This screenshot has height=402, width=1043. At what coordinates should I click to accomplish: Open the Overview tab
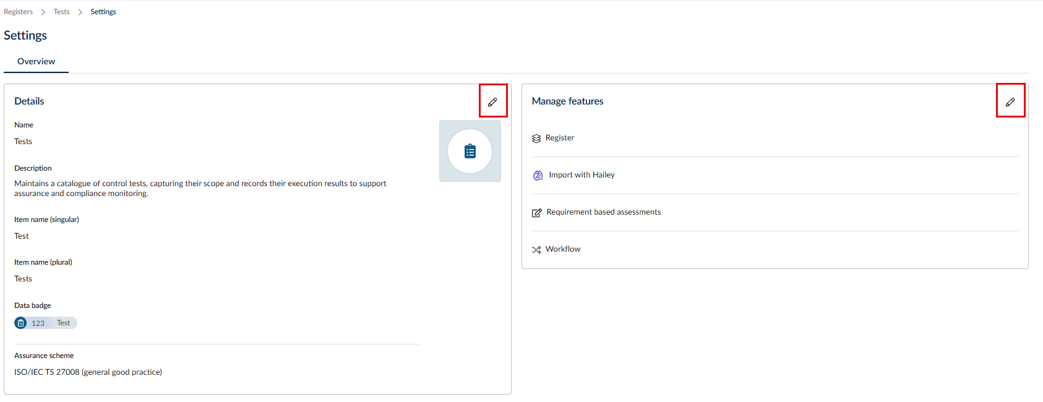tap(36, 61)
